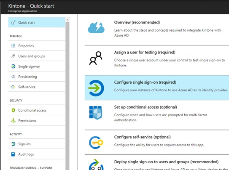Click the Properties sliders icon in sidebar
The height and width of the screenshot is (170, 229).
13,46
